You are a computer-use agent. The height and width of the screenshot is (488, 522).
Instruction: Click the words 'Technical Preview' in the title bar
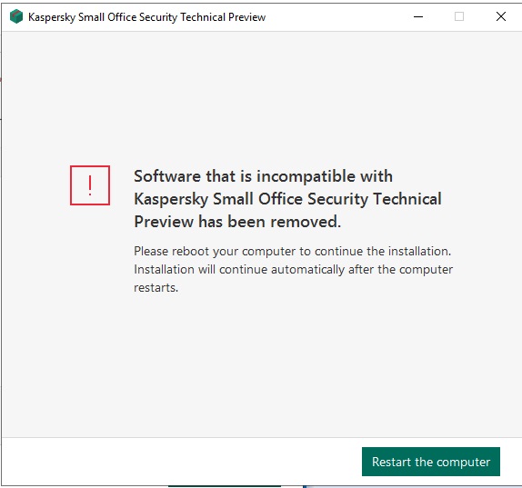tap(223, 17)
